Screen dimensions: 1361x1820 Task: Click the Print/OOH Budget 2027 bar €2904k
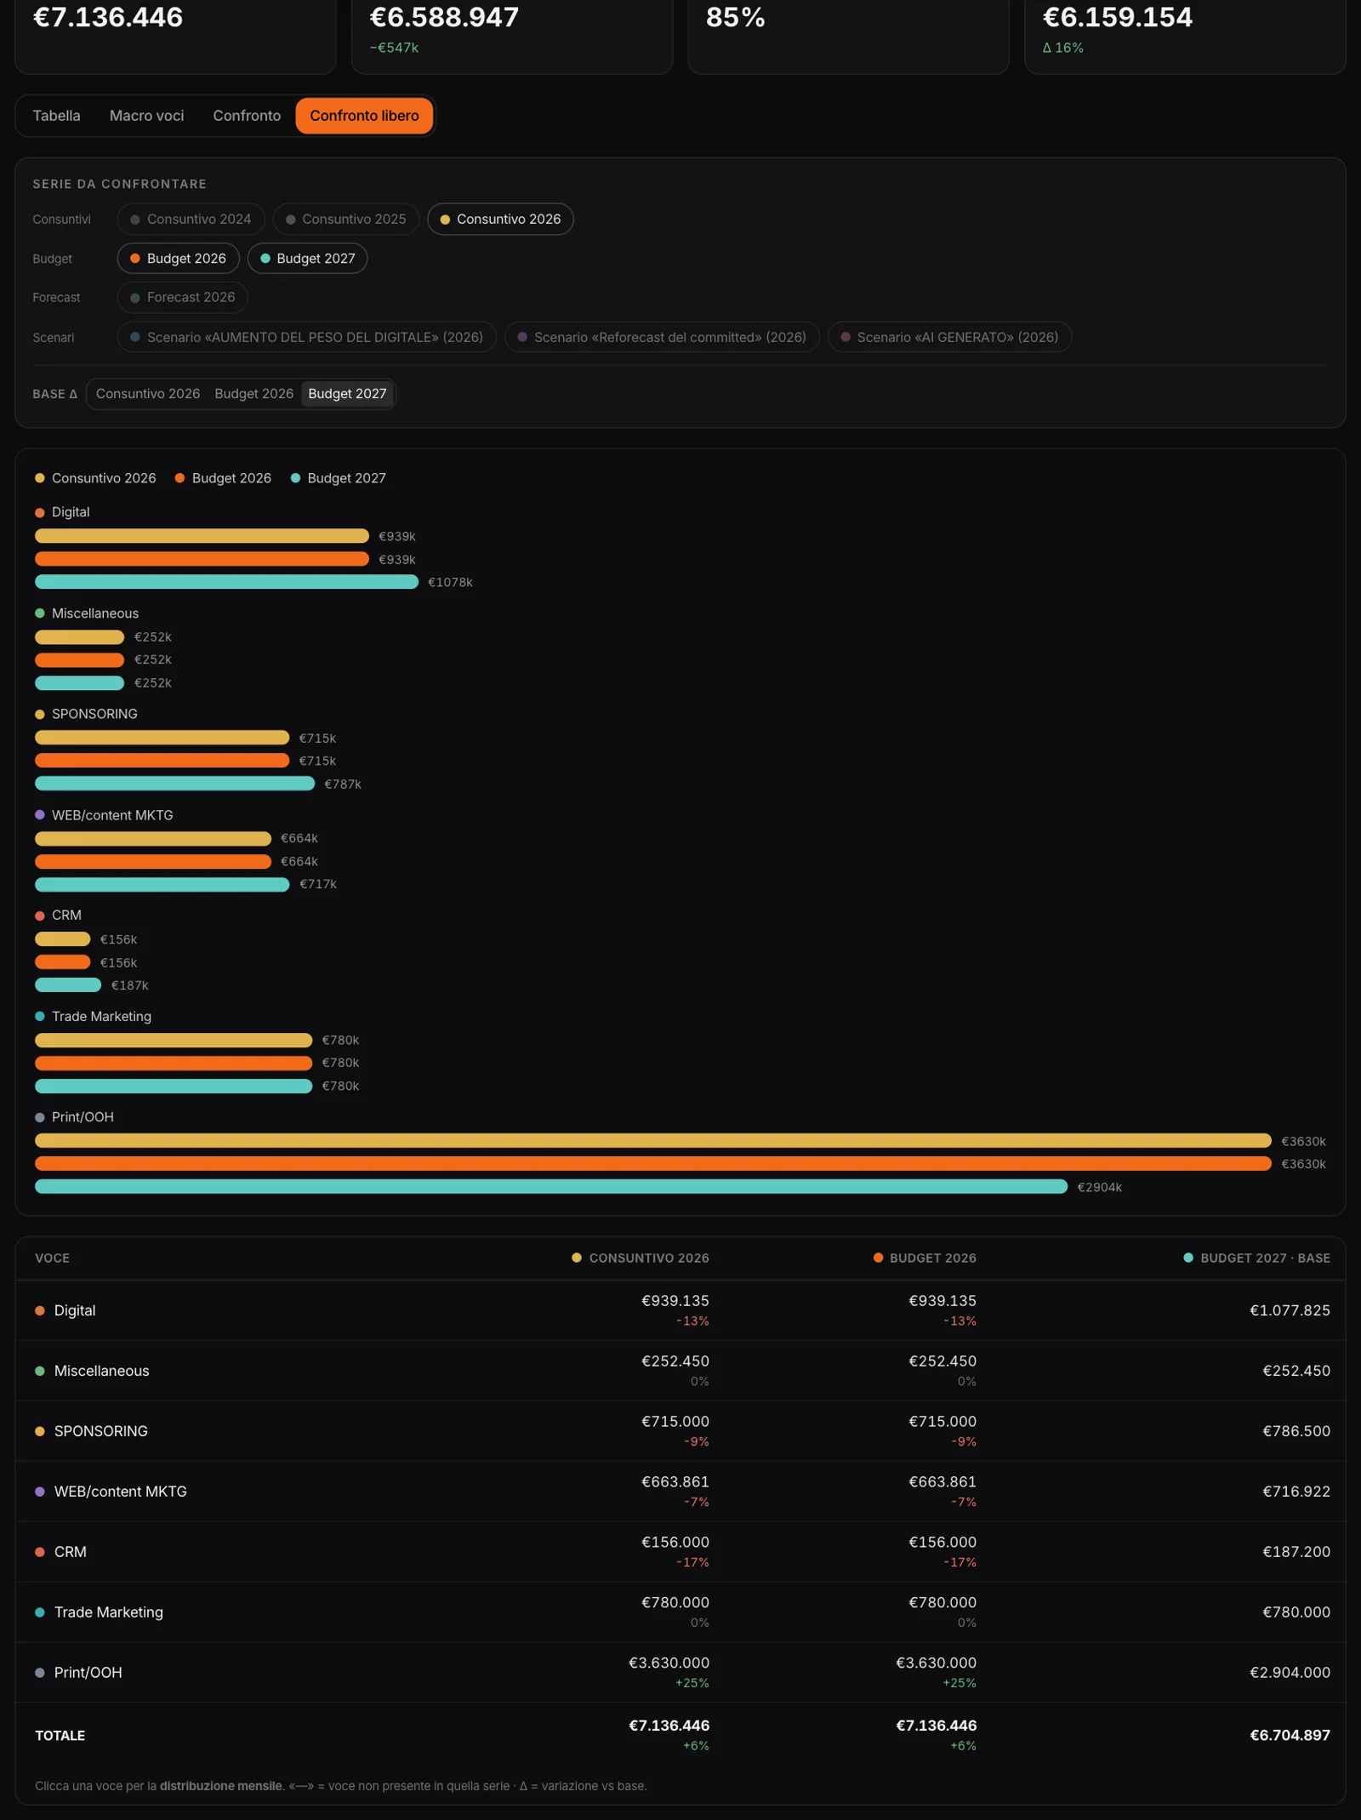click(551, 1187)
